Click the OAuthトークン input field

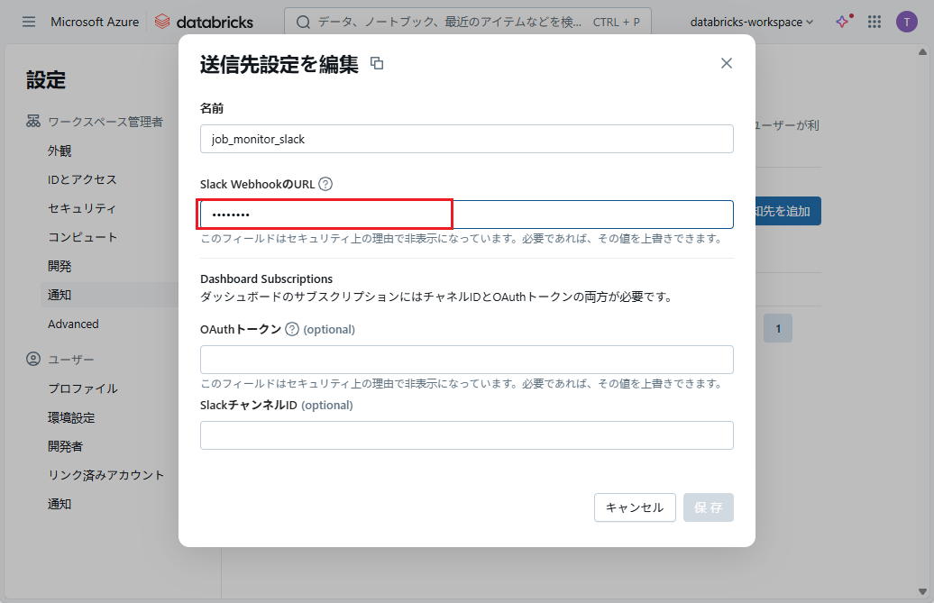click(466, 360)
